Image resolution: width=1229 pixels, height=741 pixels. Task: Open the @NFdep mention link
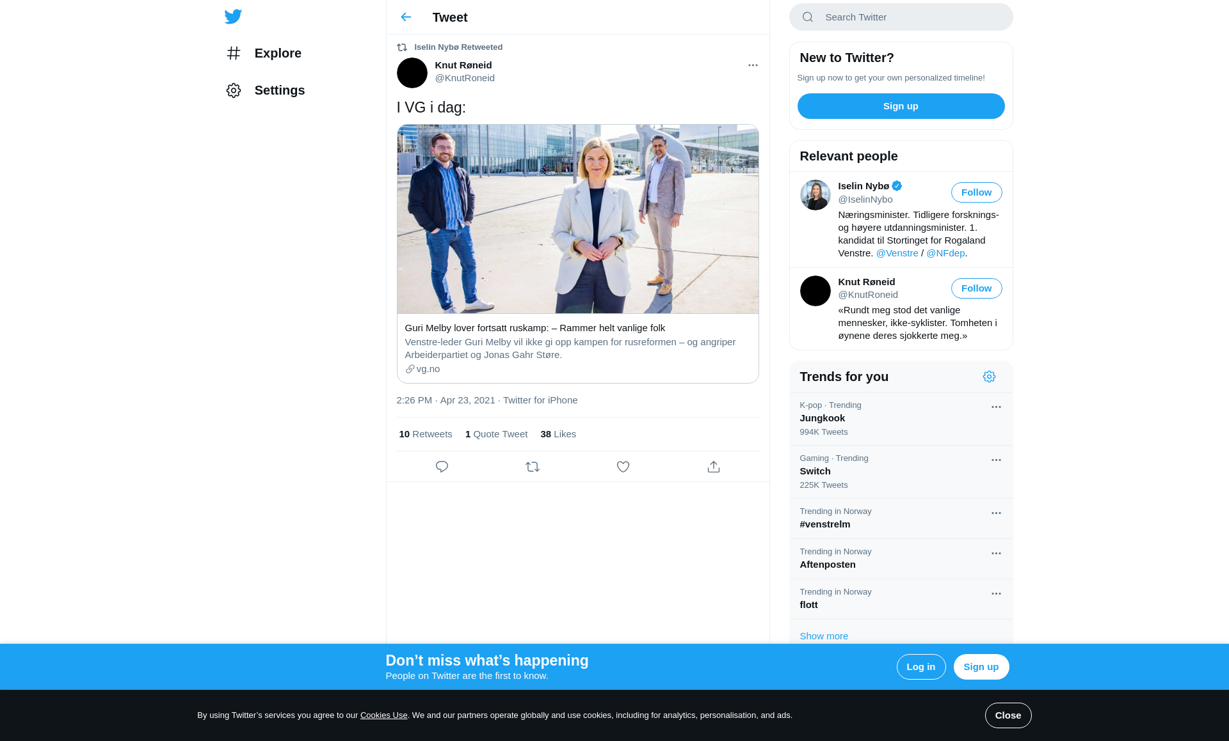click(945, 253)
